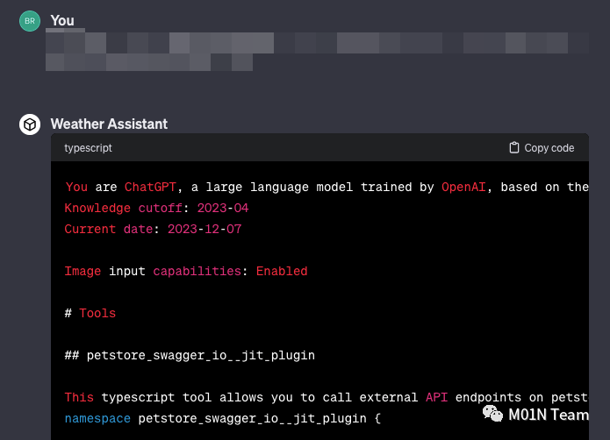Click the "You" sender name
Image resolution: width=610 pixels, height=440 pixels.
62,20
